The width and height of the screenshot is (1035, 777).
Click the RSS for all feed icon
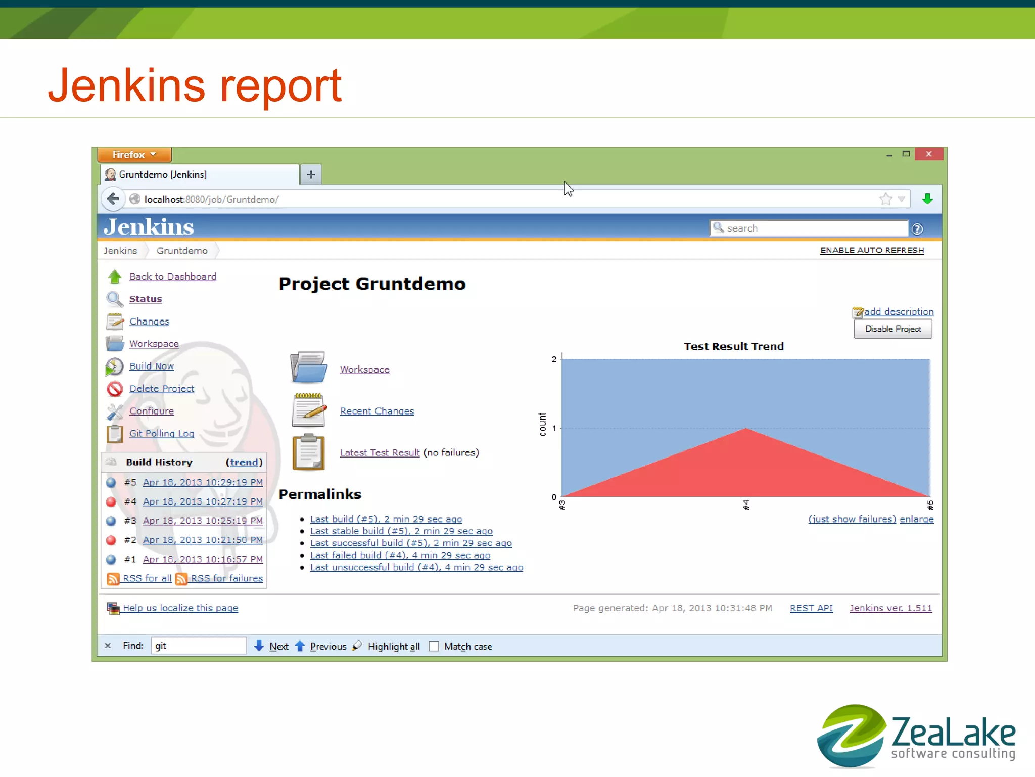pos(113,578)
